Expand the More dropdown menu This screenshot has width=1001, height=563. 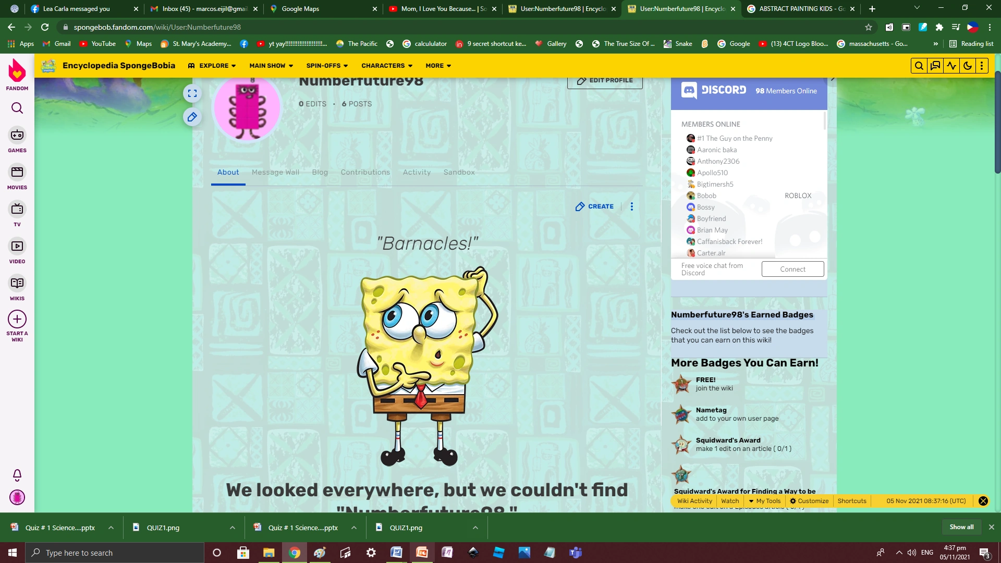point(438,66)
